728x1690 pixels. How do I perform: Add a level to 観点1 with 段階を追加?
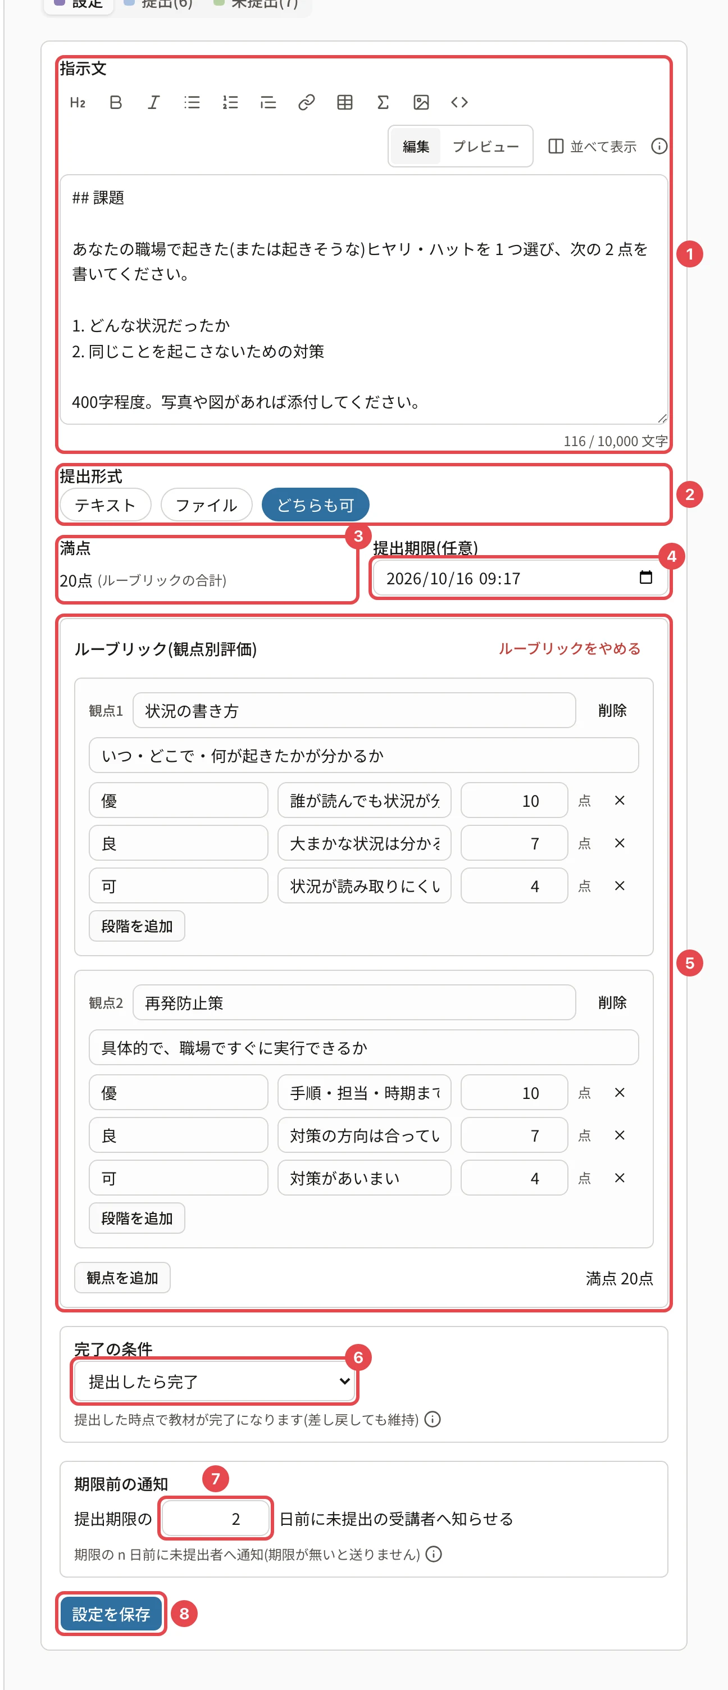136,926
